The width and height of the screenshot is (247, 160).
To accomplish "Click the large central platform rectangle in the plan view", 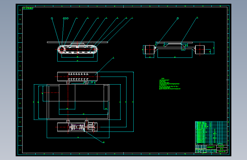I will [x=78, y=102].
